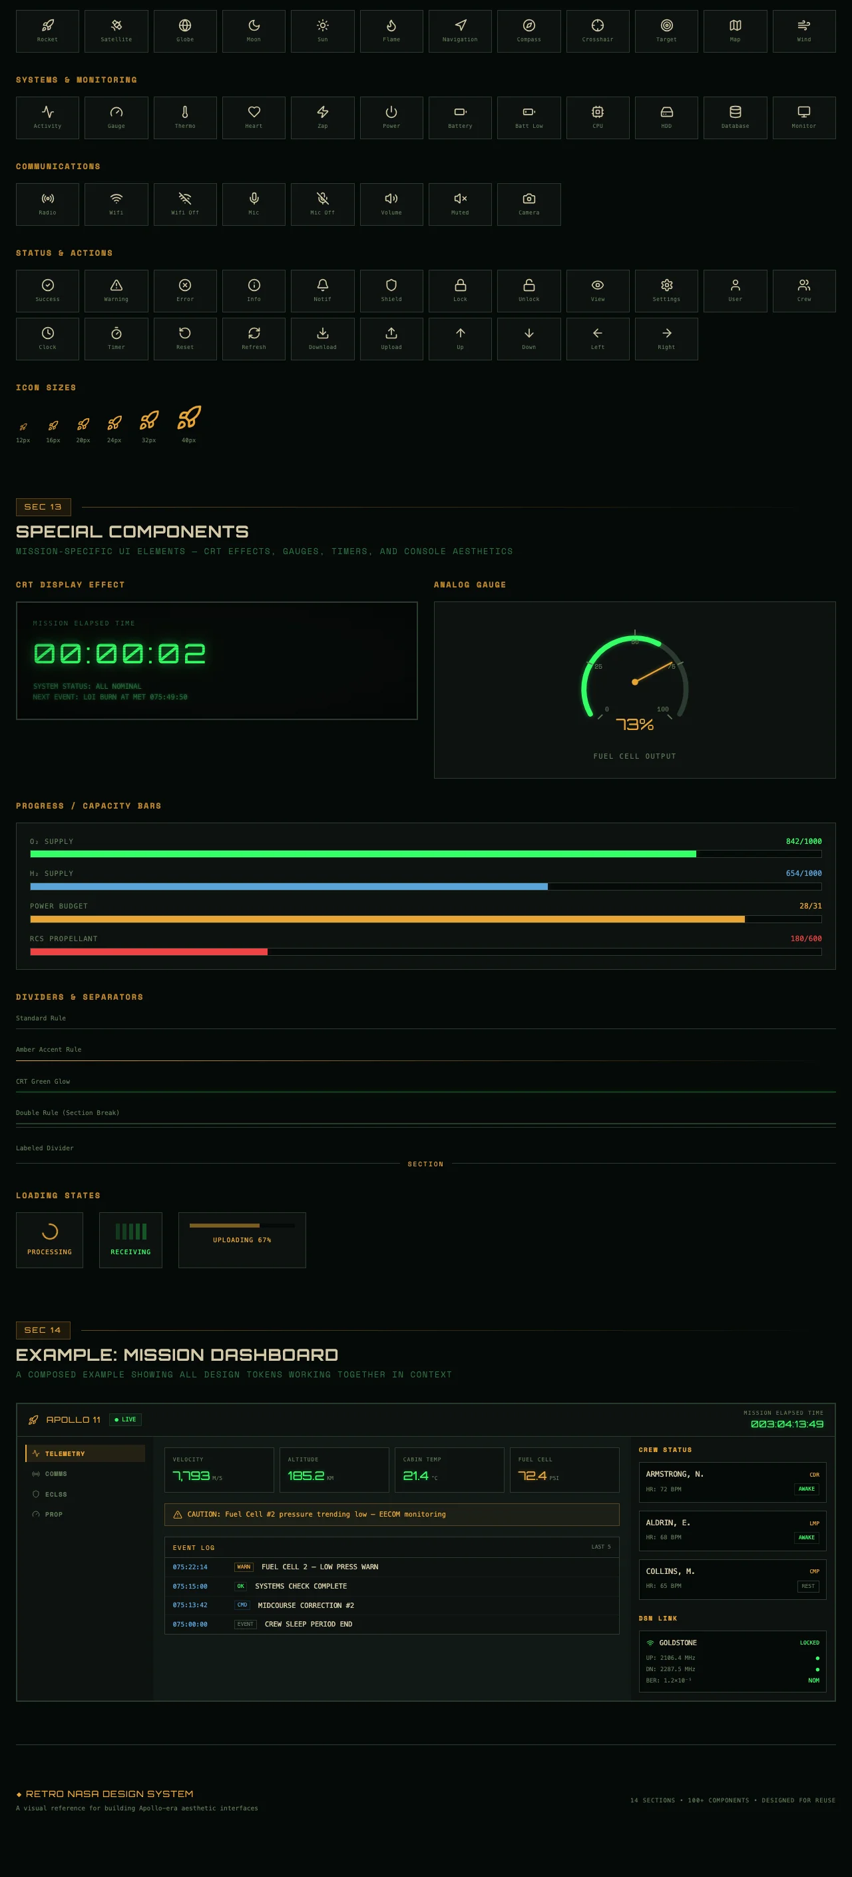The height and width of the screenshot is (1877, 852).
Task: Click the UPLOADING 67% progress card
Action: point(242,1240)
